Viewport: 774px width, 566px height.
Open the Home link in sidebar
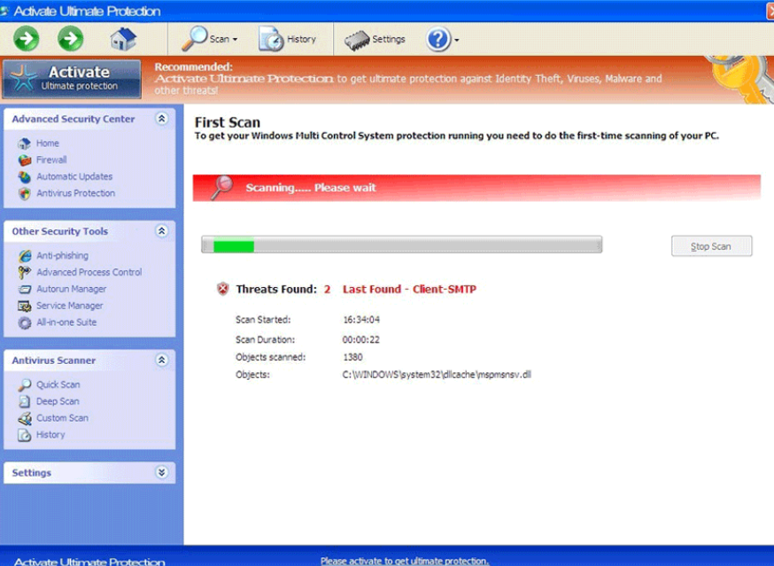pyautogui.click(x=48, y=143)
